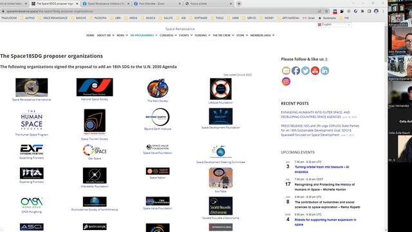
Task: Open the email follow icon
Action: click(x=286, y=70)
